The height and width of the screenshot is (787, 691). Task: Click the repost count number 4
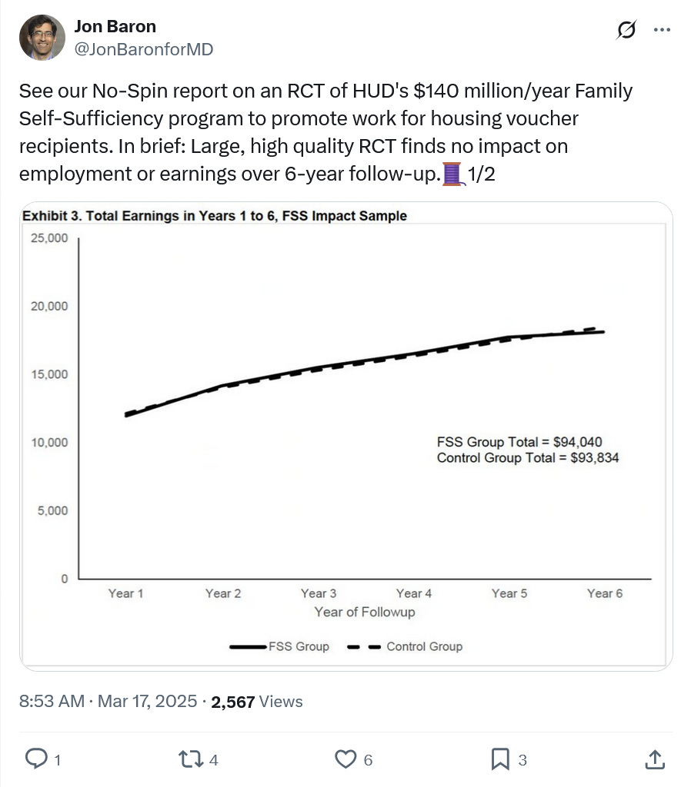[x=214, y=760]
